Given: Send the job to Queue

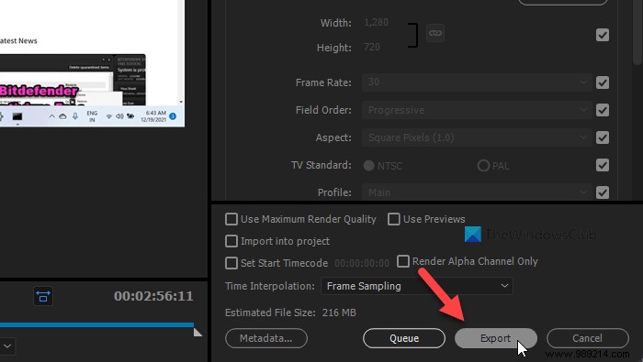Looking at the screenshot, I should [404, 338].
